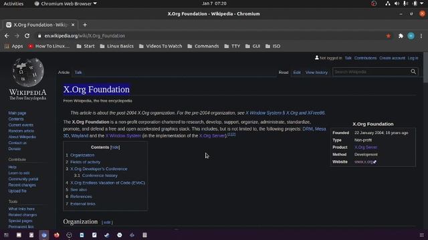Image resolution: width=428 pixels, height=240 pixels.
Task: Switch to the Article tab
Action: click(64, 73)
